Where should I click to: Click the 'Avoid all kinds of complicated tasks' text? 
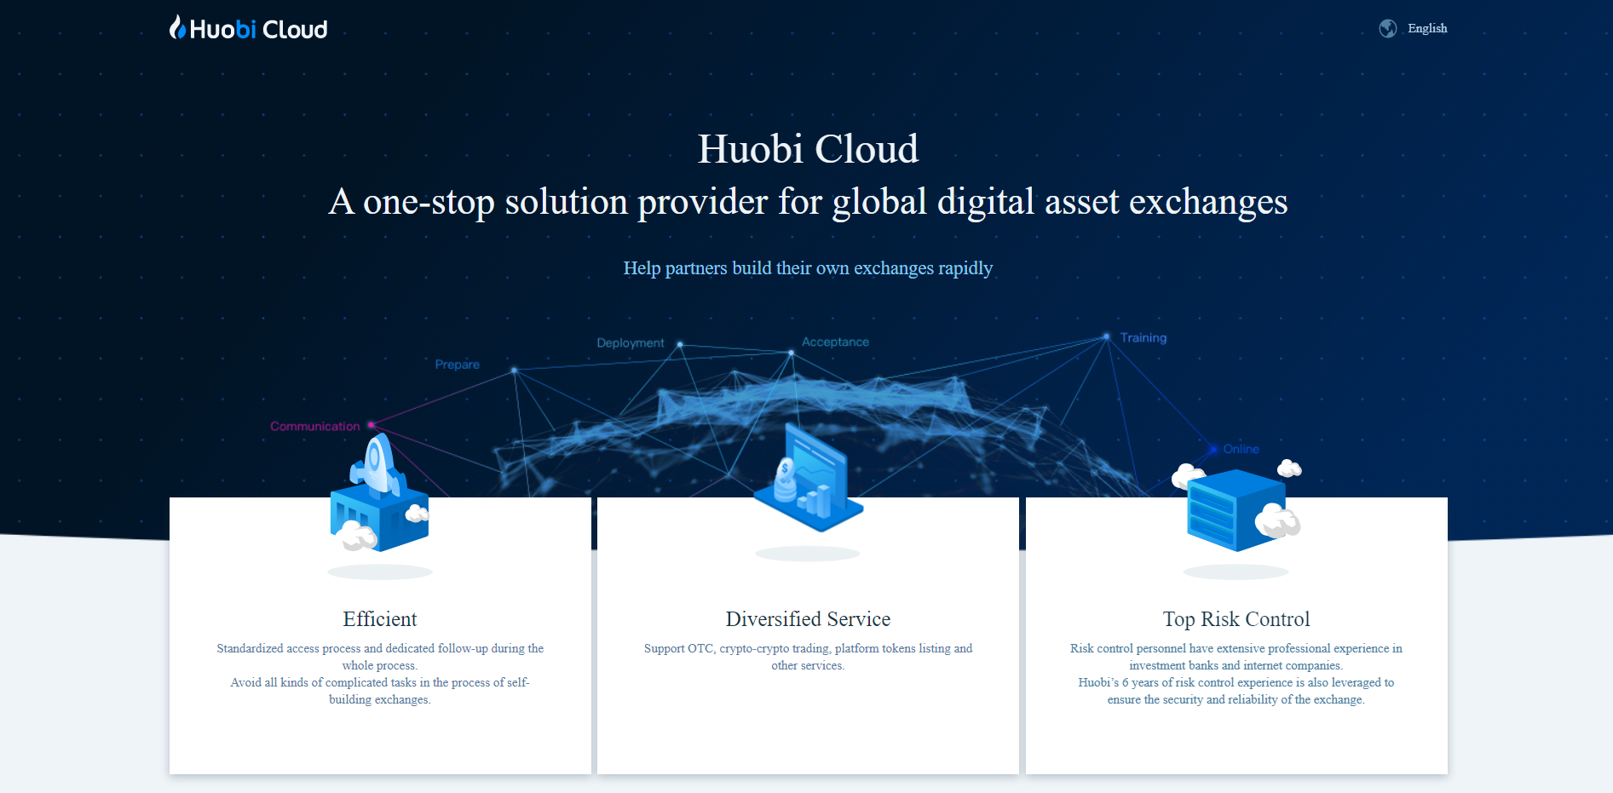[x=380, y=691]
